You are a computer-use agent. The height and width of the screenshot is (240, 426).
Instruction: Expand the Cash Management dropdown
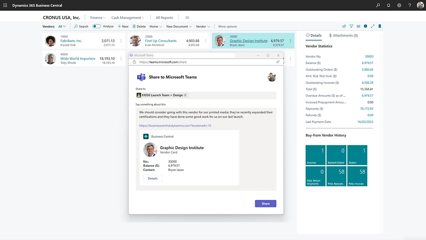point(128,18)
